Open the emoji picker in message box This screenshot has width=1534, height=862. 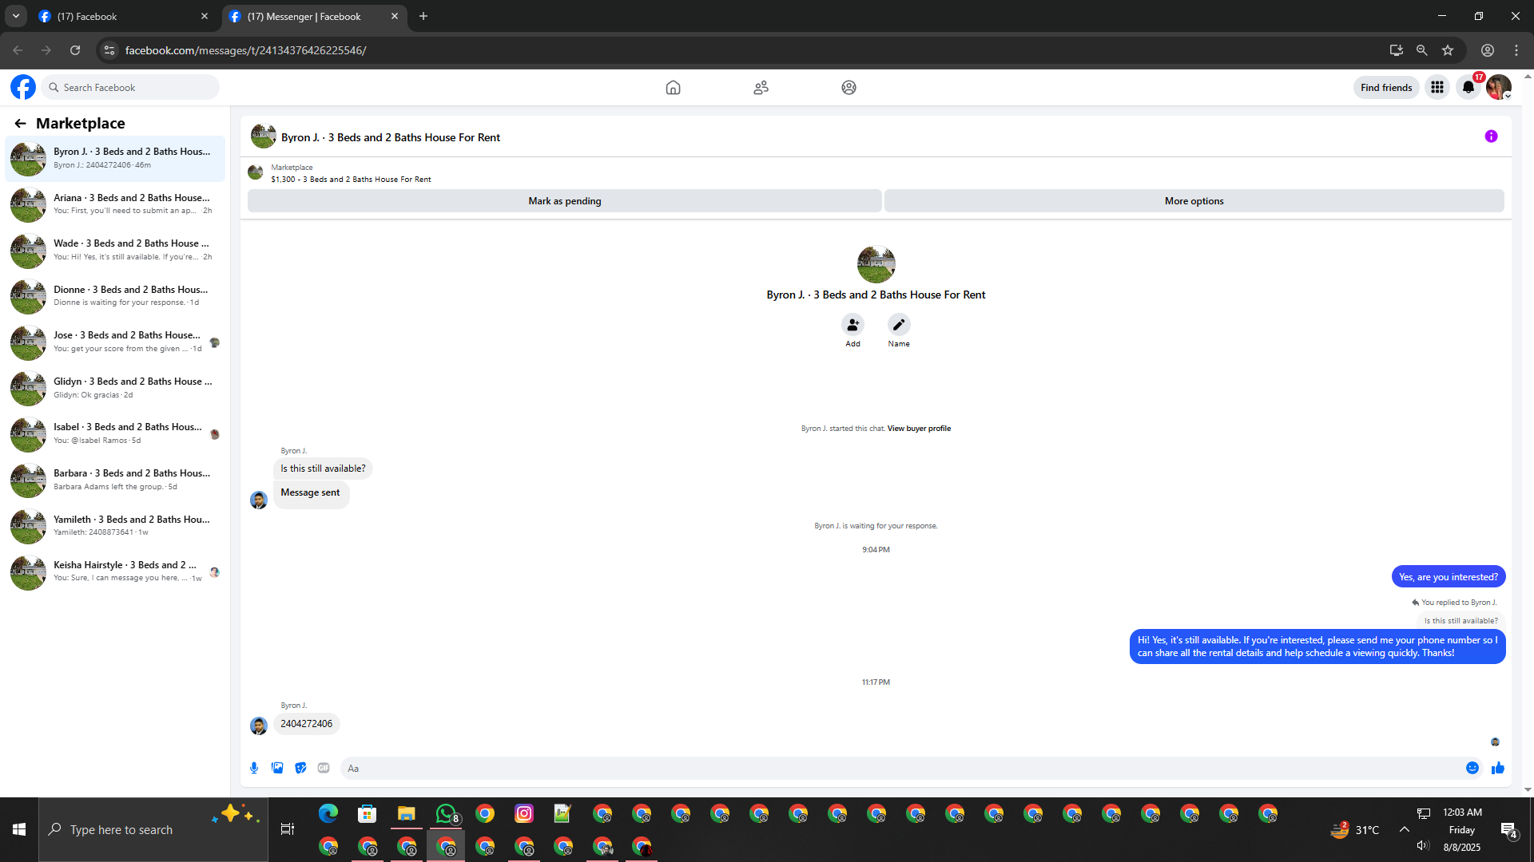point(1472,768)
